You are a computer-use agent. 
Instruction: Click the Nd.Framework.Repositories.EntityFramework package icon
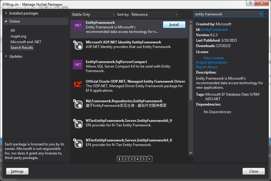click(78, 104)
